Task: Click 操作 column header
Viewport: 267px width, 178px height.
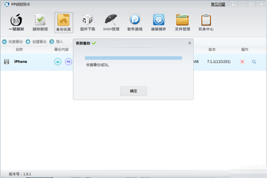Action: point(244,49)
